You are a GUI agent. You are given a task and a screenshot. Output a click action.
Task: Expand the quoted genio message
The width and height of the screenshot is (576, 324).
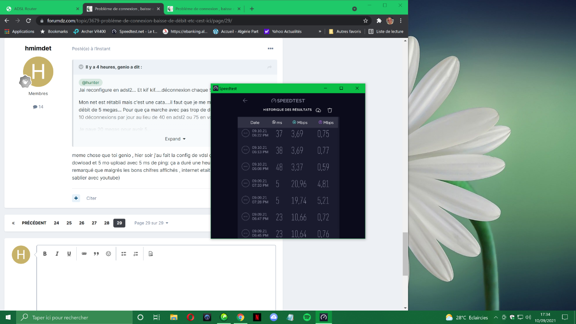tap(175, 139)
